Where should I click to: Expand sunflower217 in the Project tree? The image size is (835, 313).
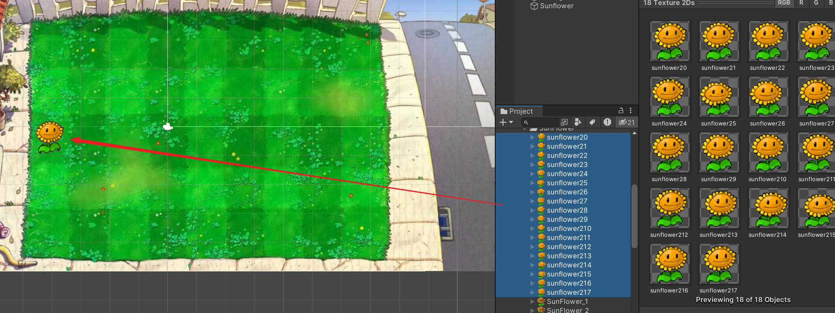(532, 292)
